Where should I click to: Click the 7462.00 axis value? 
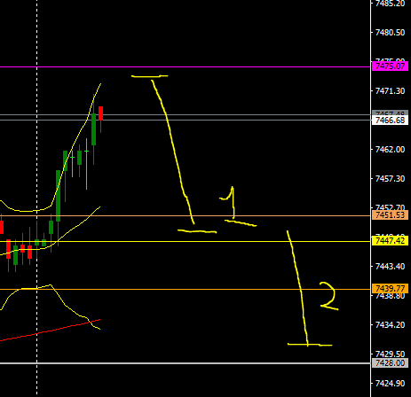(390, 150)
